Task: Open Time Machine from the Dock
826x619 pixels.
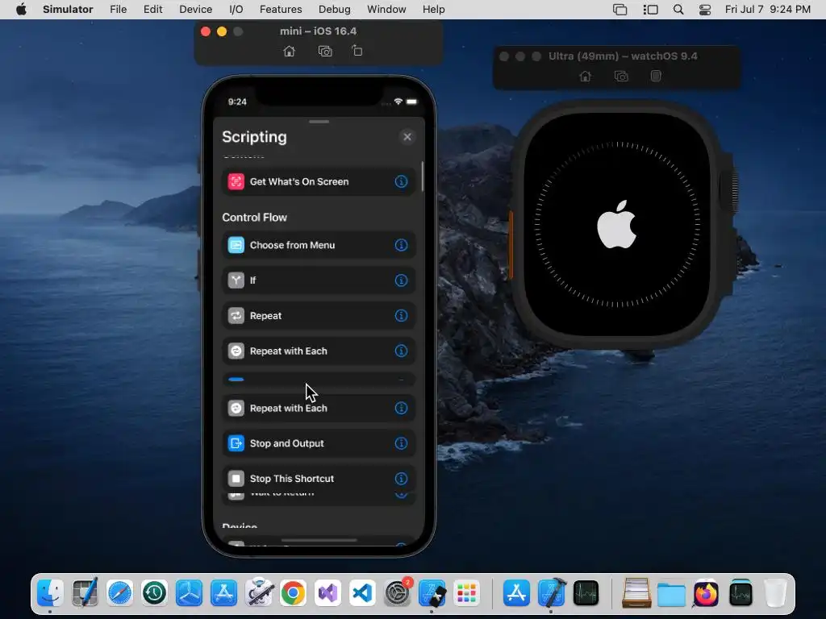Action: point(154,593)
